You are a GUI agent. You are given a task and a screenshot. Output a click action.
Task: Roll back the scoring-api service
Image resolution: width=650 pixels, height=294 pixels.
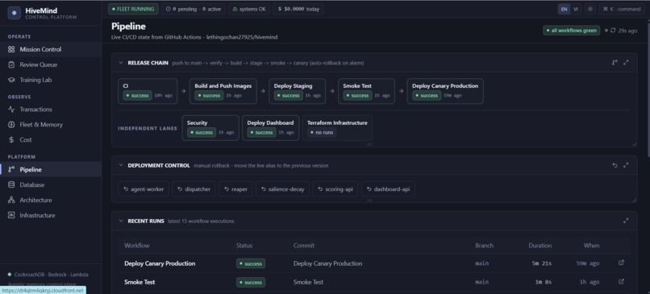(335, 188)
